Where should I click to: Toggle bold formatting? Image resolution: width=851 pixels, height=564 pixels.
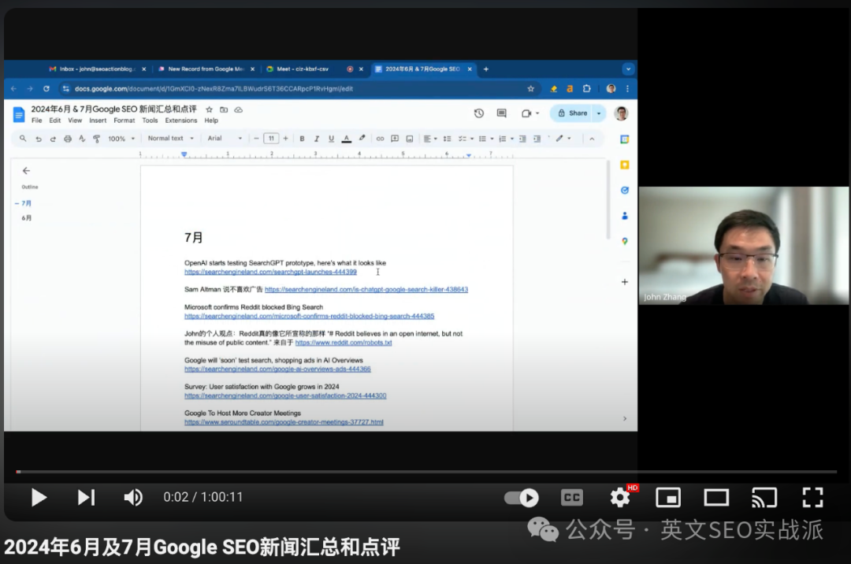point(302,139)
